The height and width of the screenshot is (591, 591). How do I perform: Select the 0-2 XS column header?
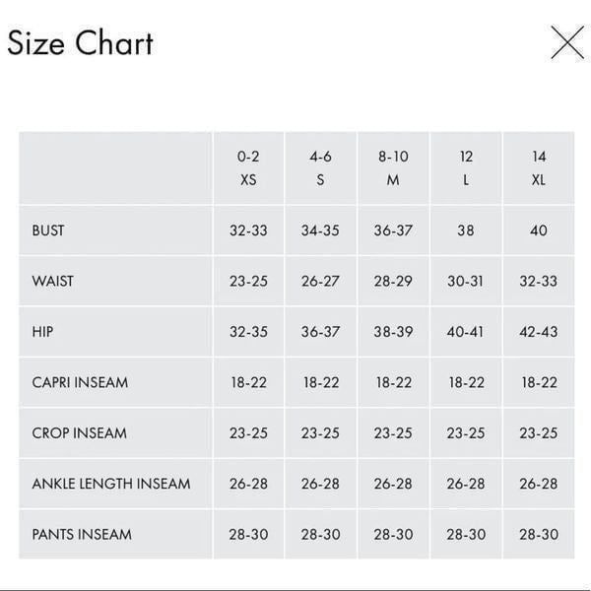248,168
